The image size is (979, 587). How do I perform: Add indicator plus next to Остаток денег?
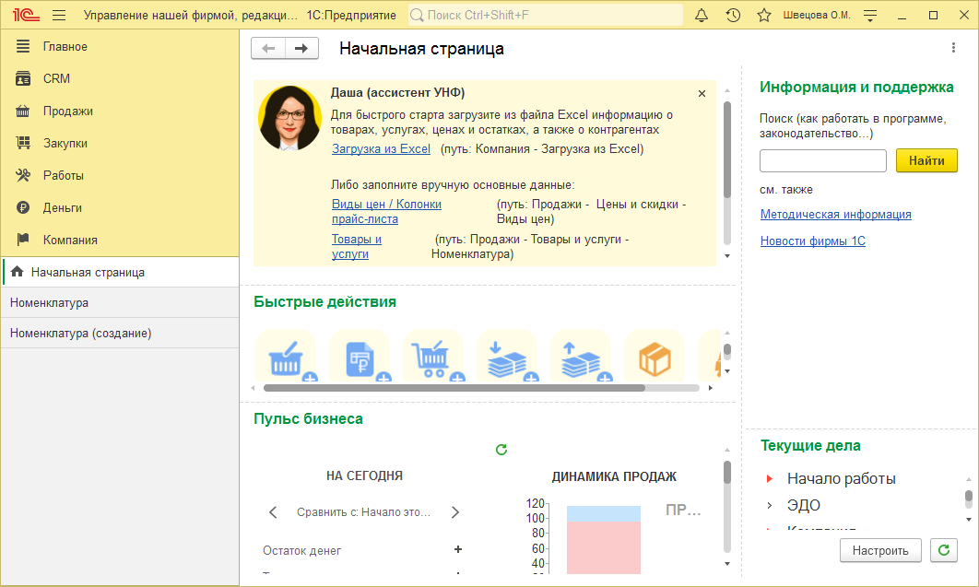457,549
